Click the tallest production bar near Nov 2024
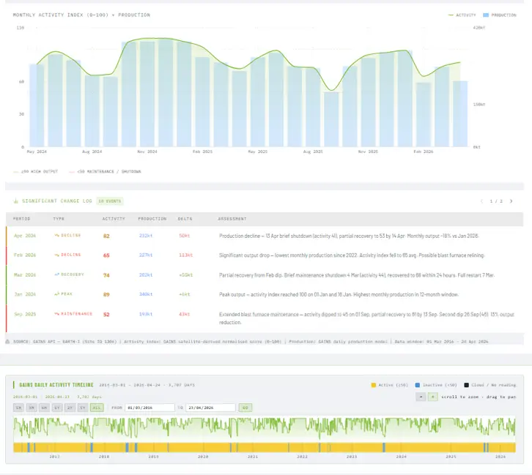The image size is (532, 475). click(166, 92)
